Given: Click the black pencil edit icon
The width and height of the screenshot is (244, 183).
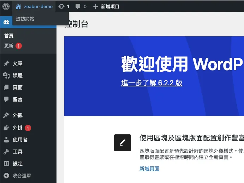Looking at the screenshot, I should point(123,143).
